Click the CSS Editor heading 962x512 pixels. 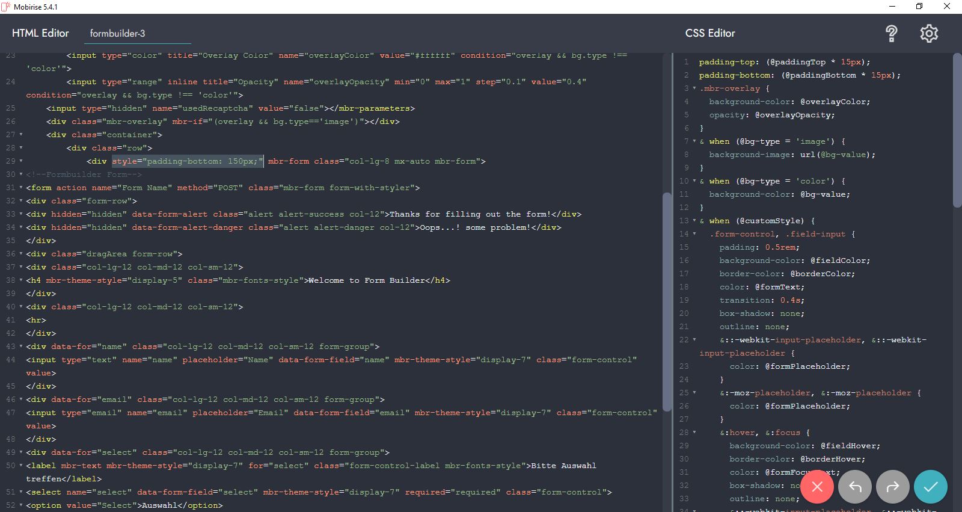710,33
